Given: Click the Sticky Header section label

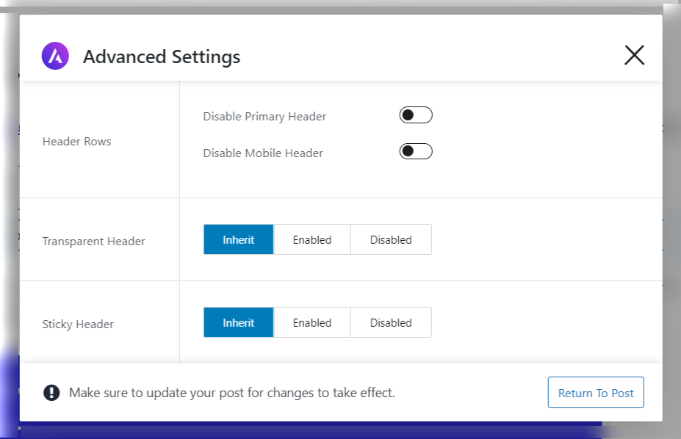Looking at the screenshot, I should coord(78,324).
